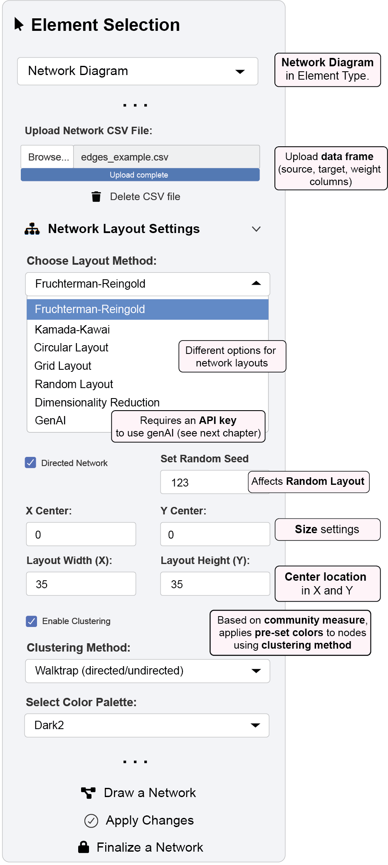The width and height of the screenshot is (388, 865).
Task: Click the Browse... file upload button
Action: click(48, 157)
